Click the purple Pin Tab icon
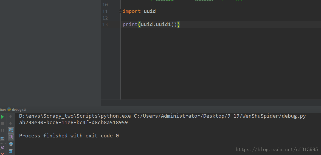321x155 pixels. click(x=3, y=147)
